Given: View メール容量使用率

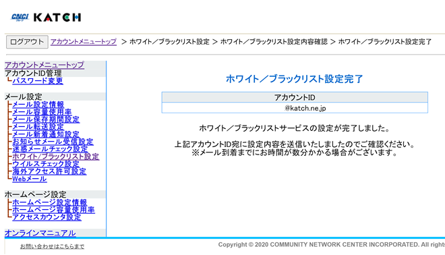Looking at the screenshot, I should tap(42, 112).
